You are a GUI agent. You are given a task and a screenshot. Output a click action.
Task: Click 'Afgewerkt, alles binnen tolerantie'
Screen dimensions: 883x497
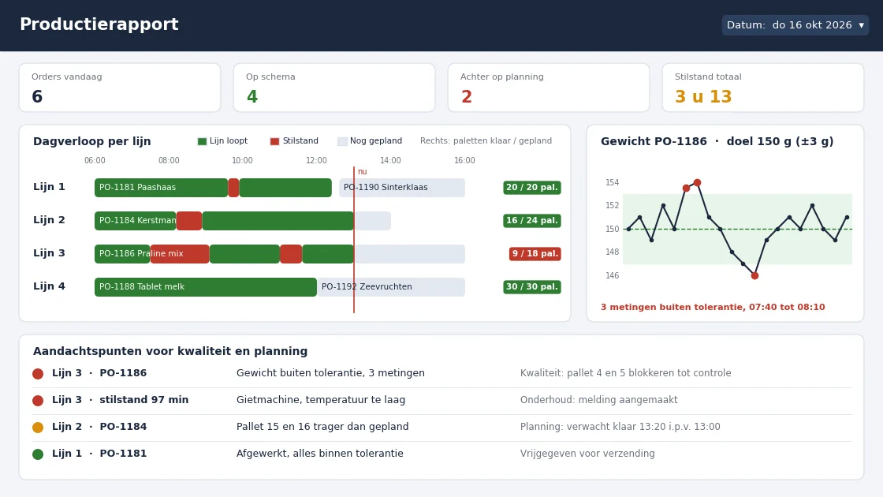[x=320, y=454]
